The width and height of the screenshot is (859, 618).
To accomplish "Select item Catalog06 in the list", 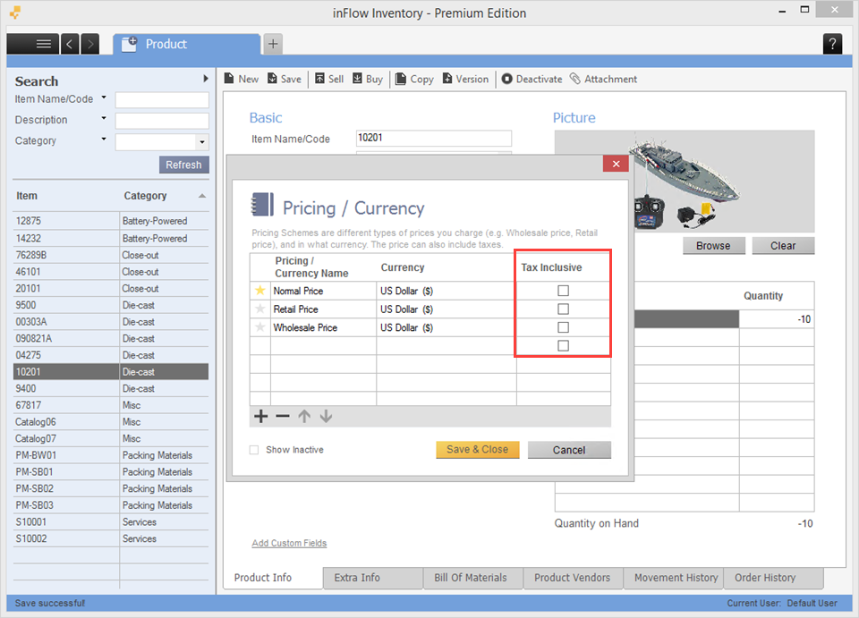I will tap(111, 422).
